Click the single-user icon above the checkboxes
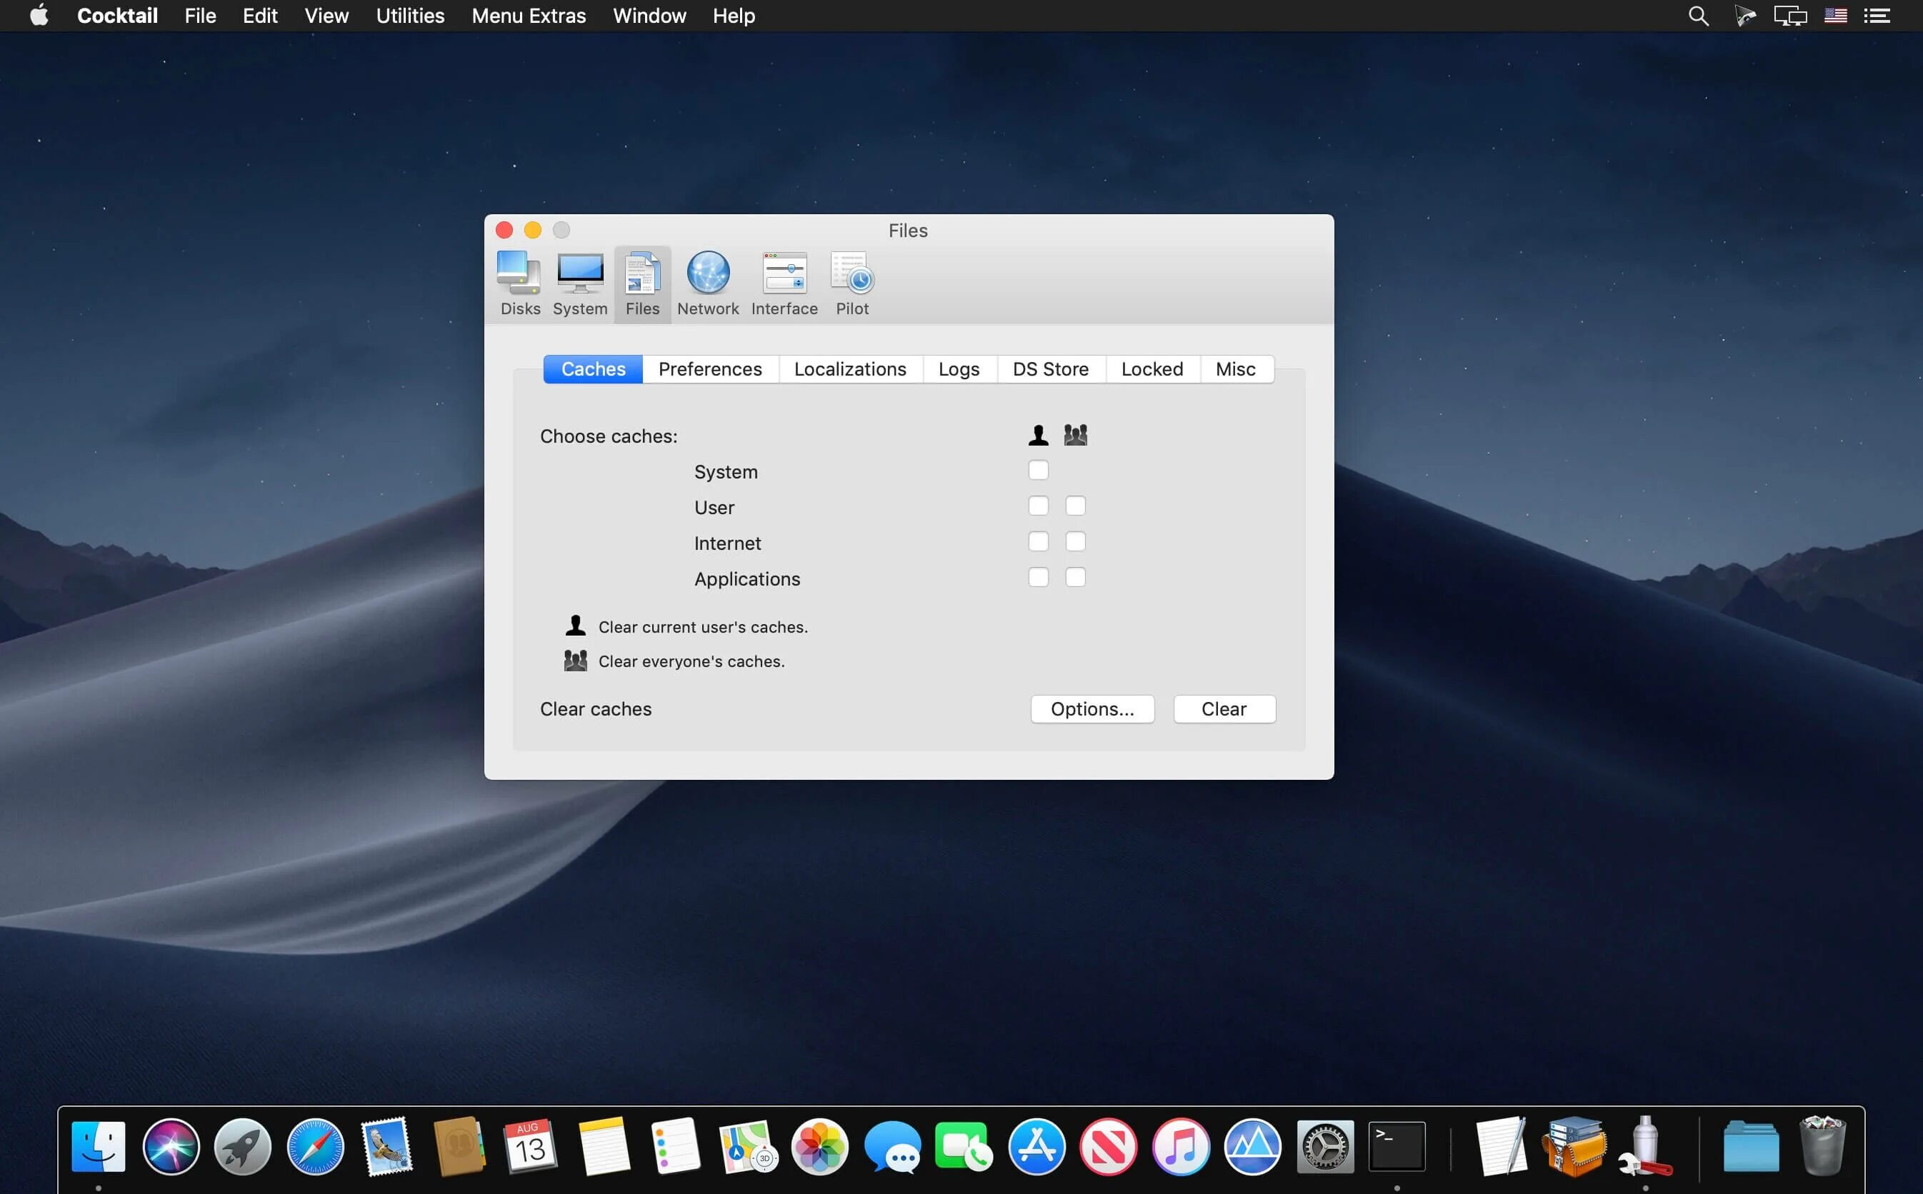1923x1194 pixels. tap(1038, 433)
